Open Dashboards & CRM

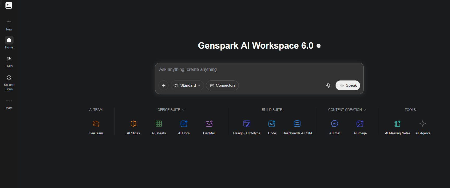[297, 128]
